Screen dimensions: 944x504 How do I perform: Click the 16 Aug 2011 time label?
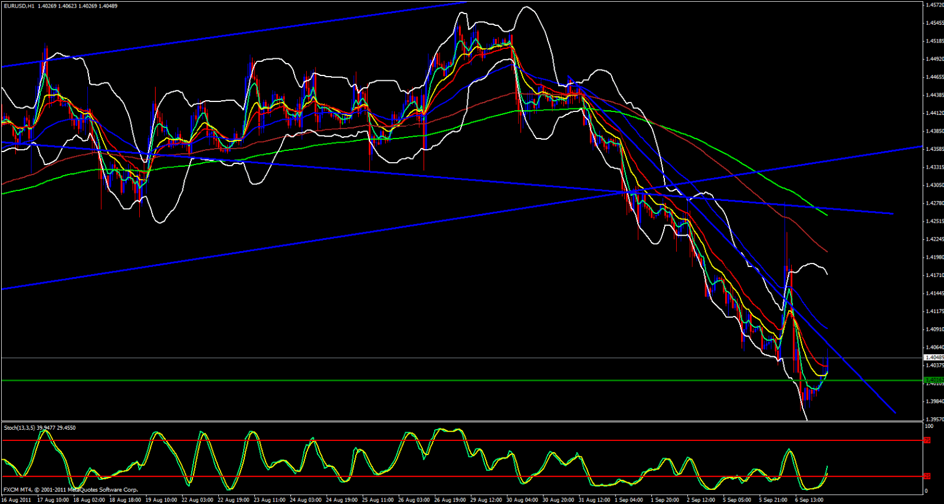(16, 500)
